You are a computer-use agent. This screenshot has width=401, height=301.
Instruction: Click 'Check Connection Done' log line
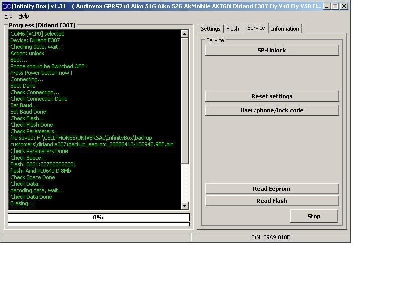39,99
